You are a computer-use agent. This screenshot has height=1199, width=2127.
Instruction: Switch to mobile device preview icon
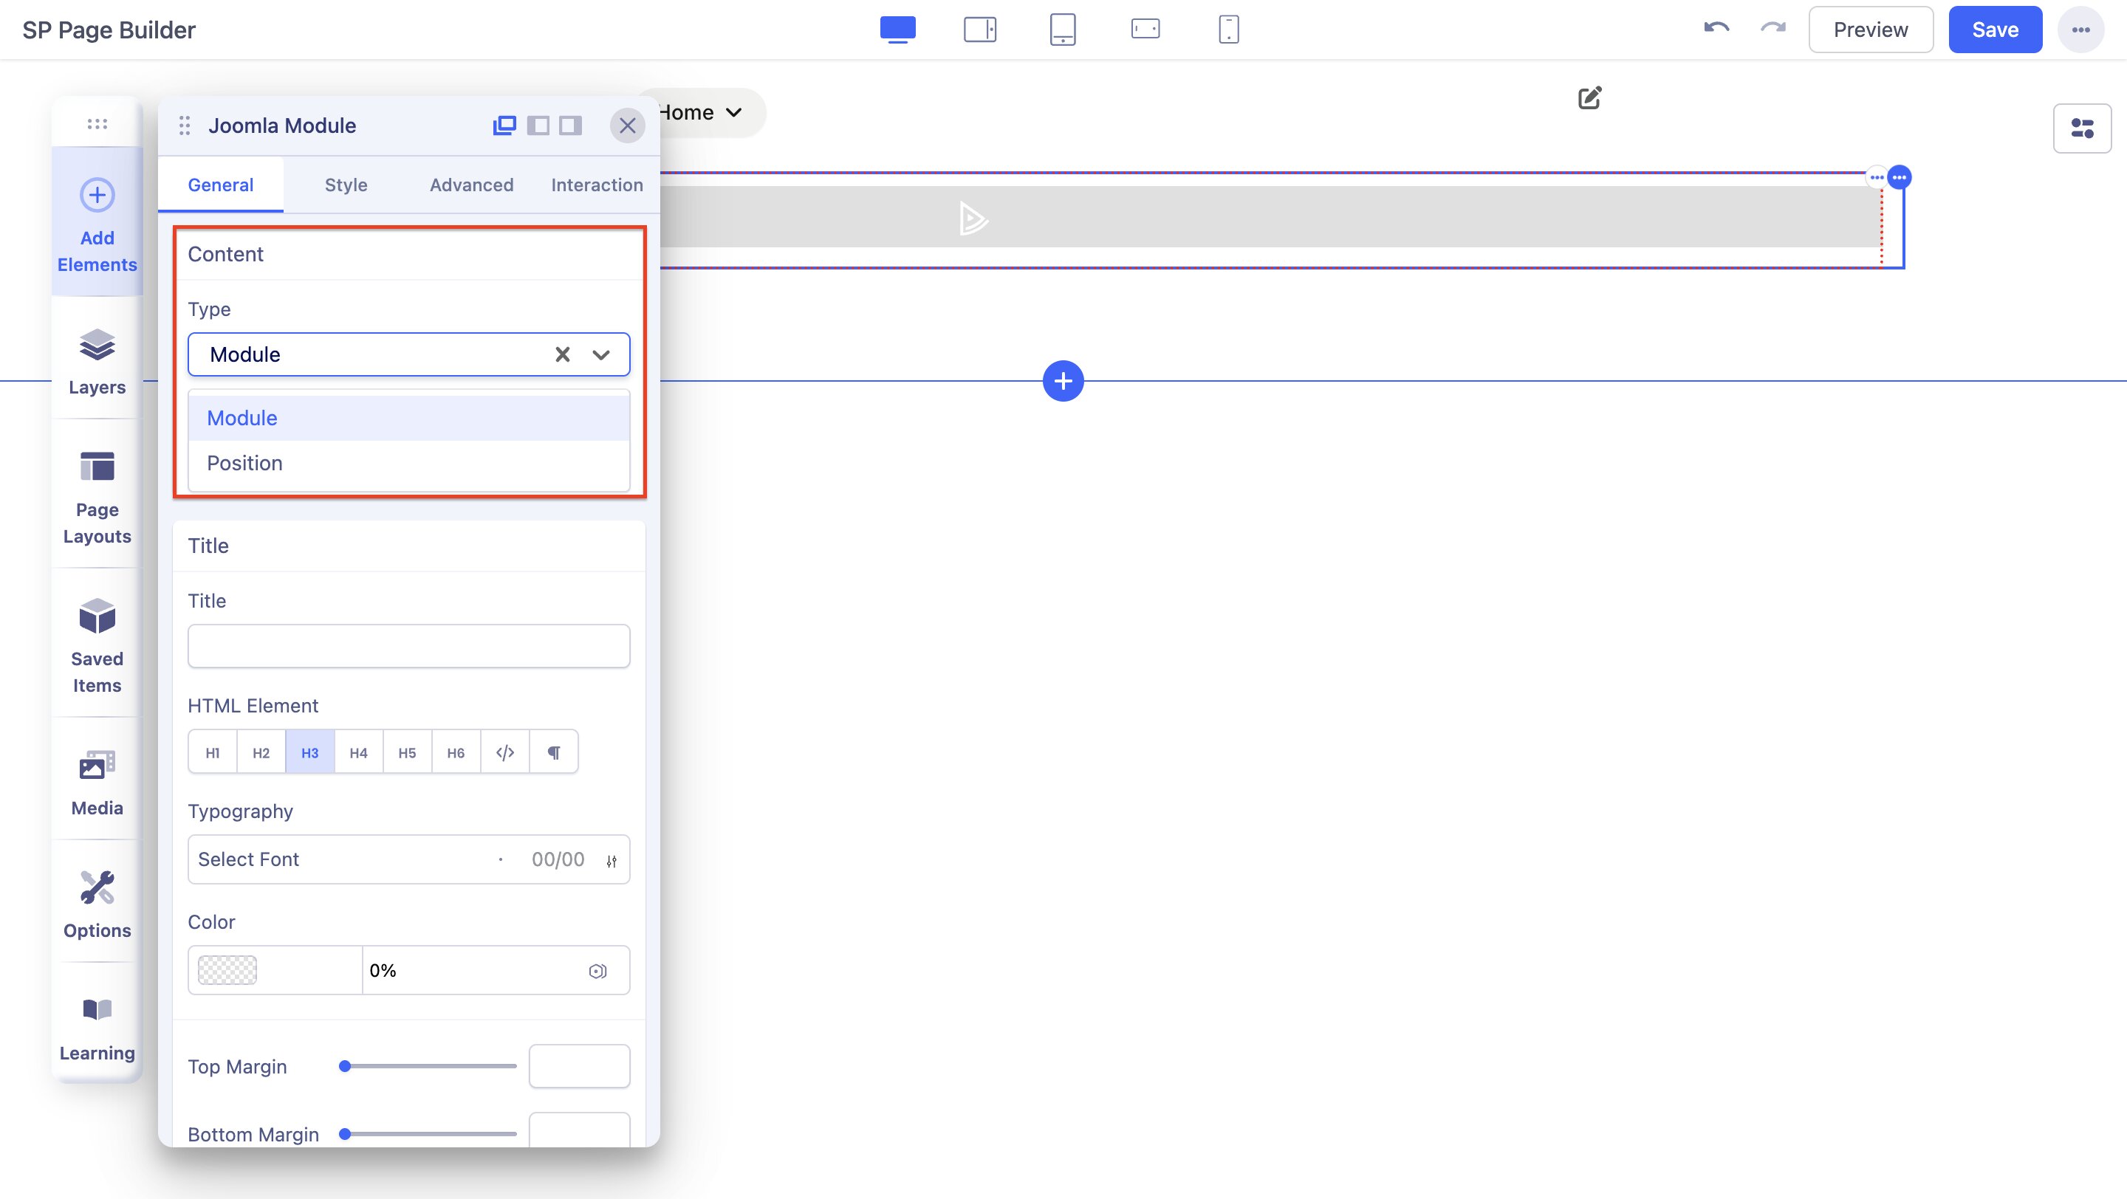[x=1227, y=30]
